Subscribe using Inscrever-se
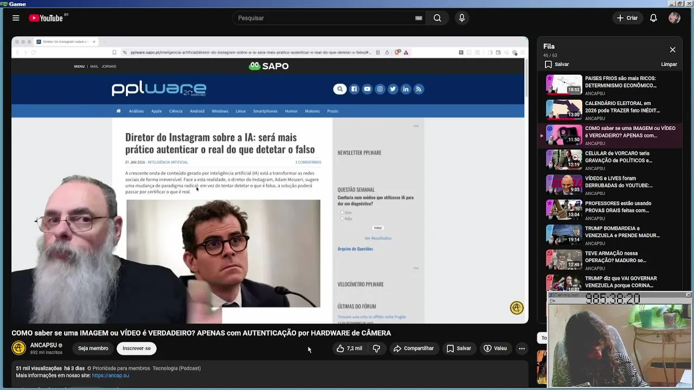The image size is (694, 390). pos(137,348)
